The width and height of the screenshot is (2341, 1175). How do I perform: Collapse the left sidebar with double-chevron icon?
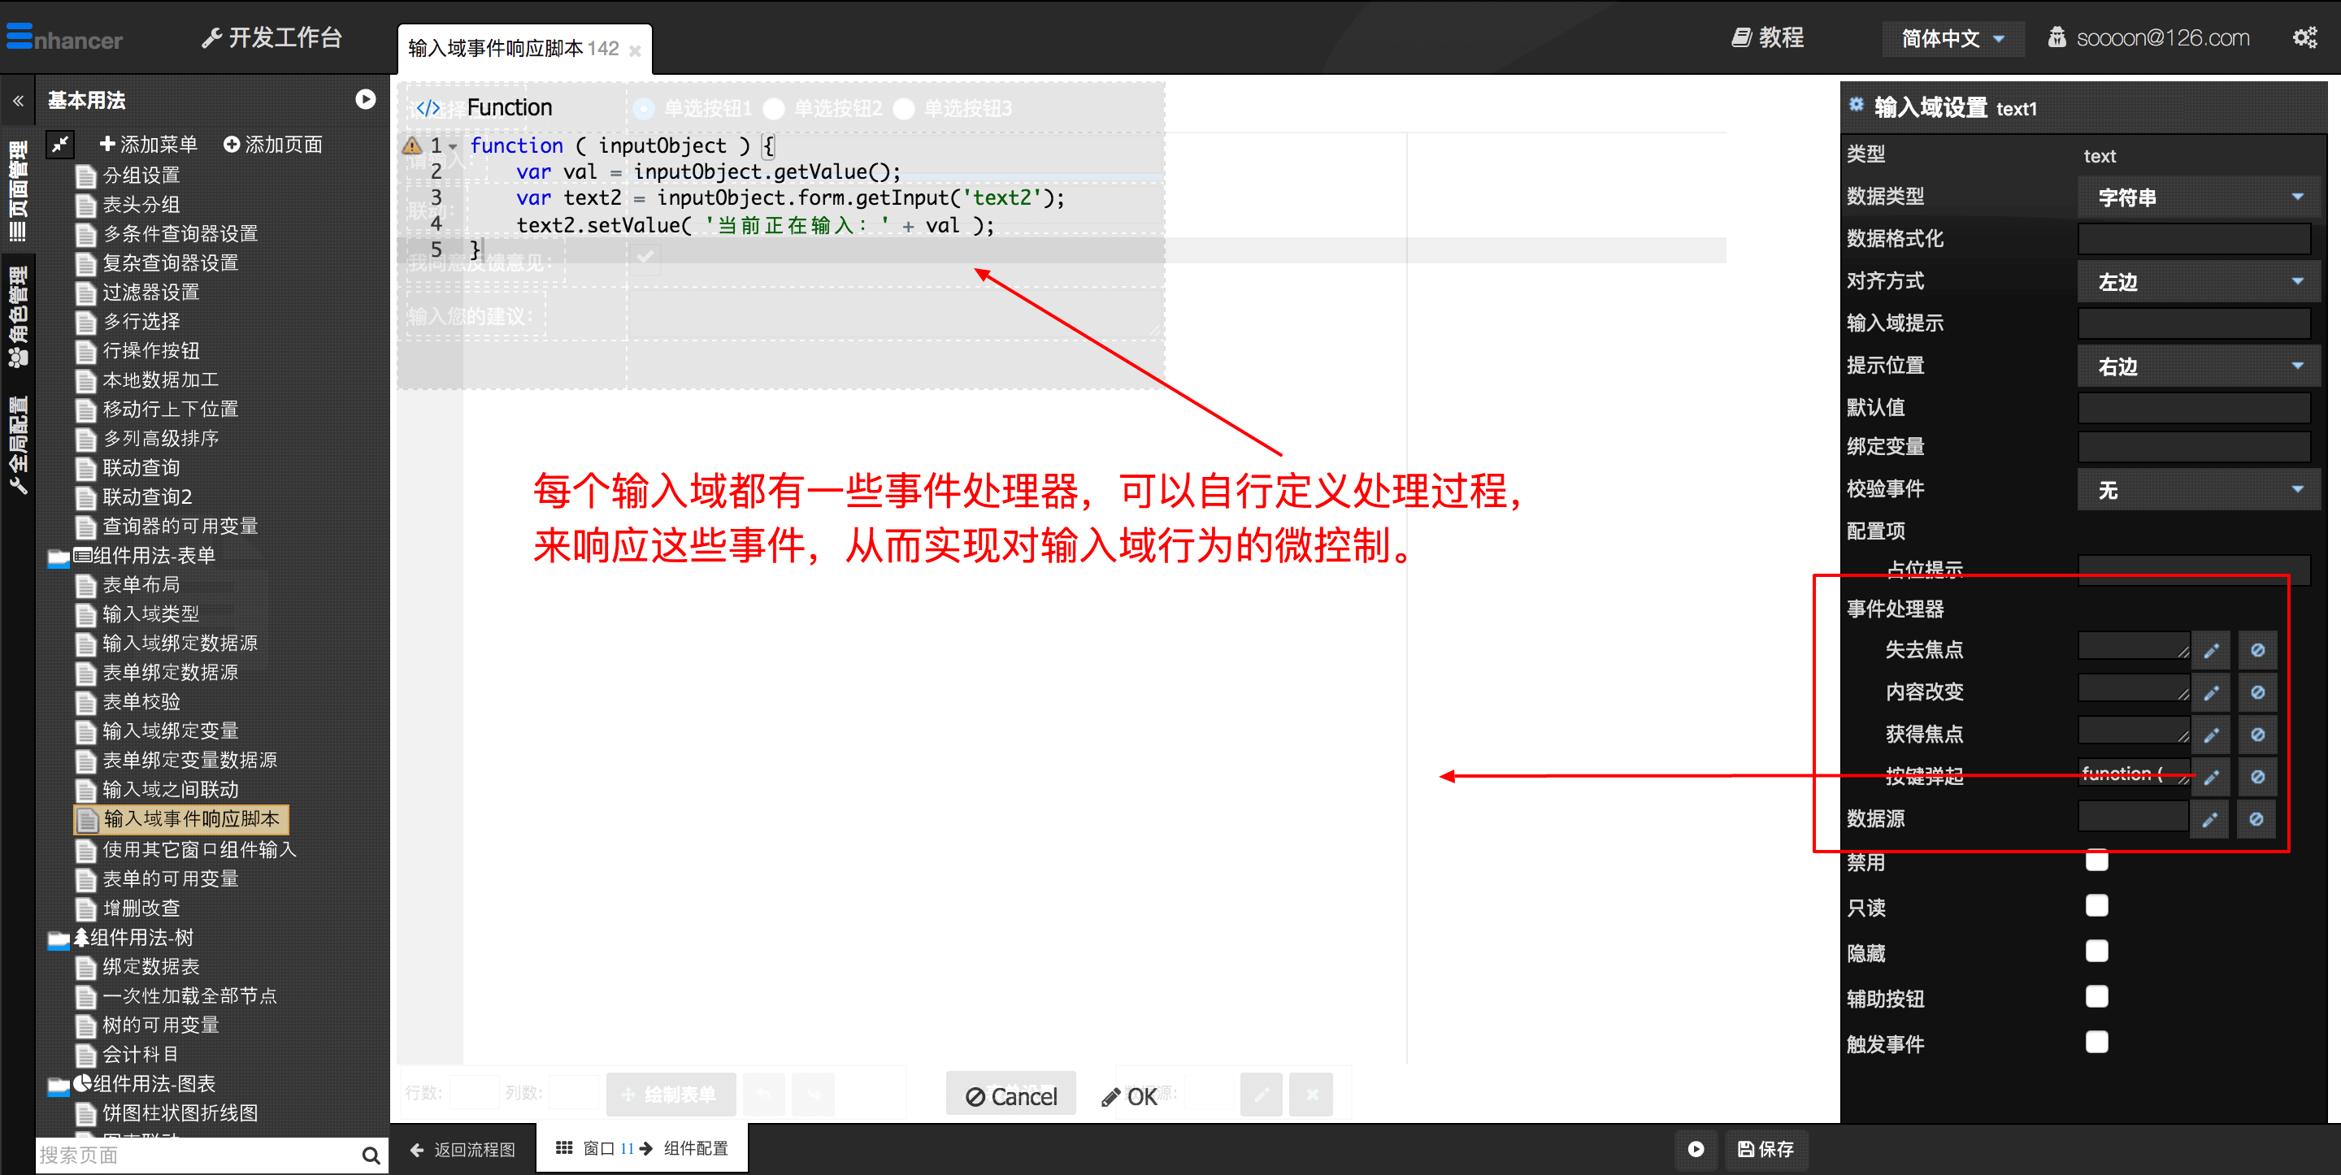click(x=17, y=101)
